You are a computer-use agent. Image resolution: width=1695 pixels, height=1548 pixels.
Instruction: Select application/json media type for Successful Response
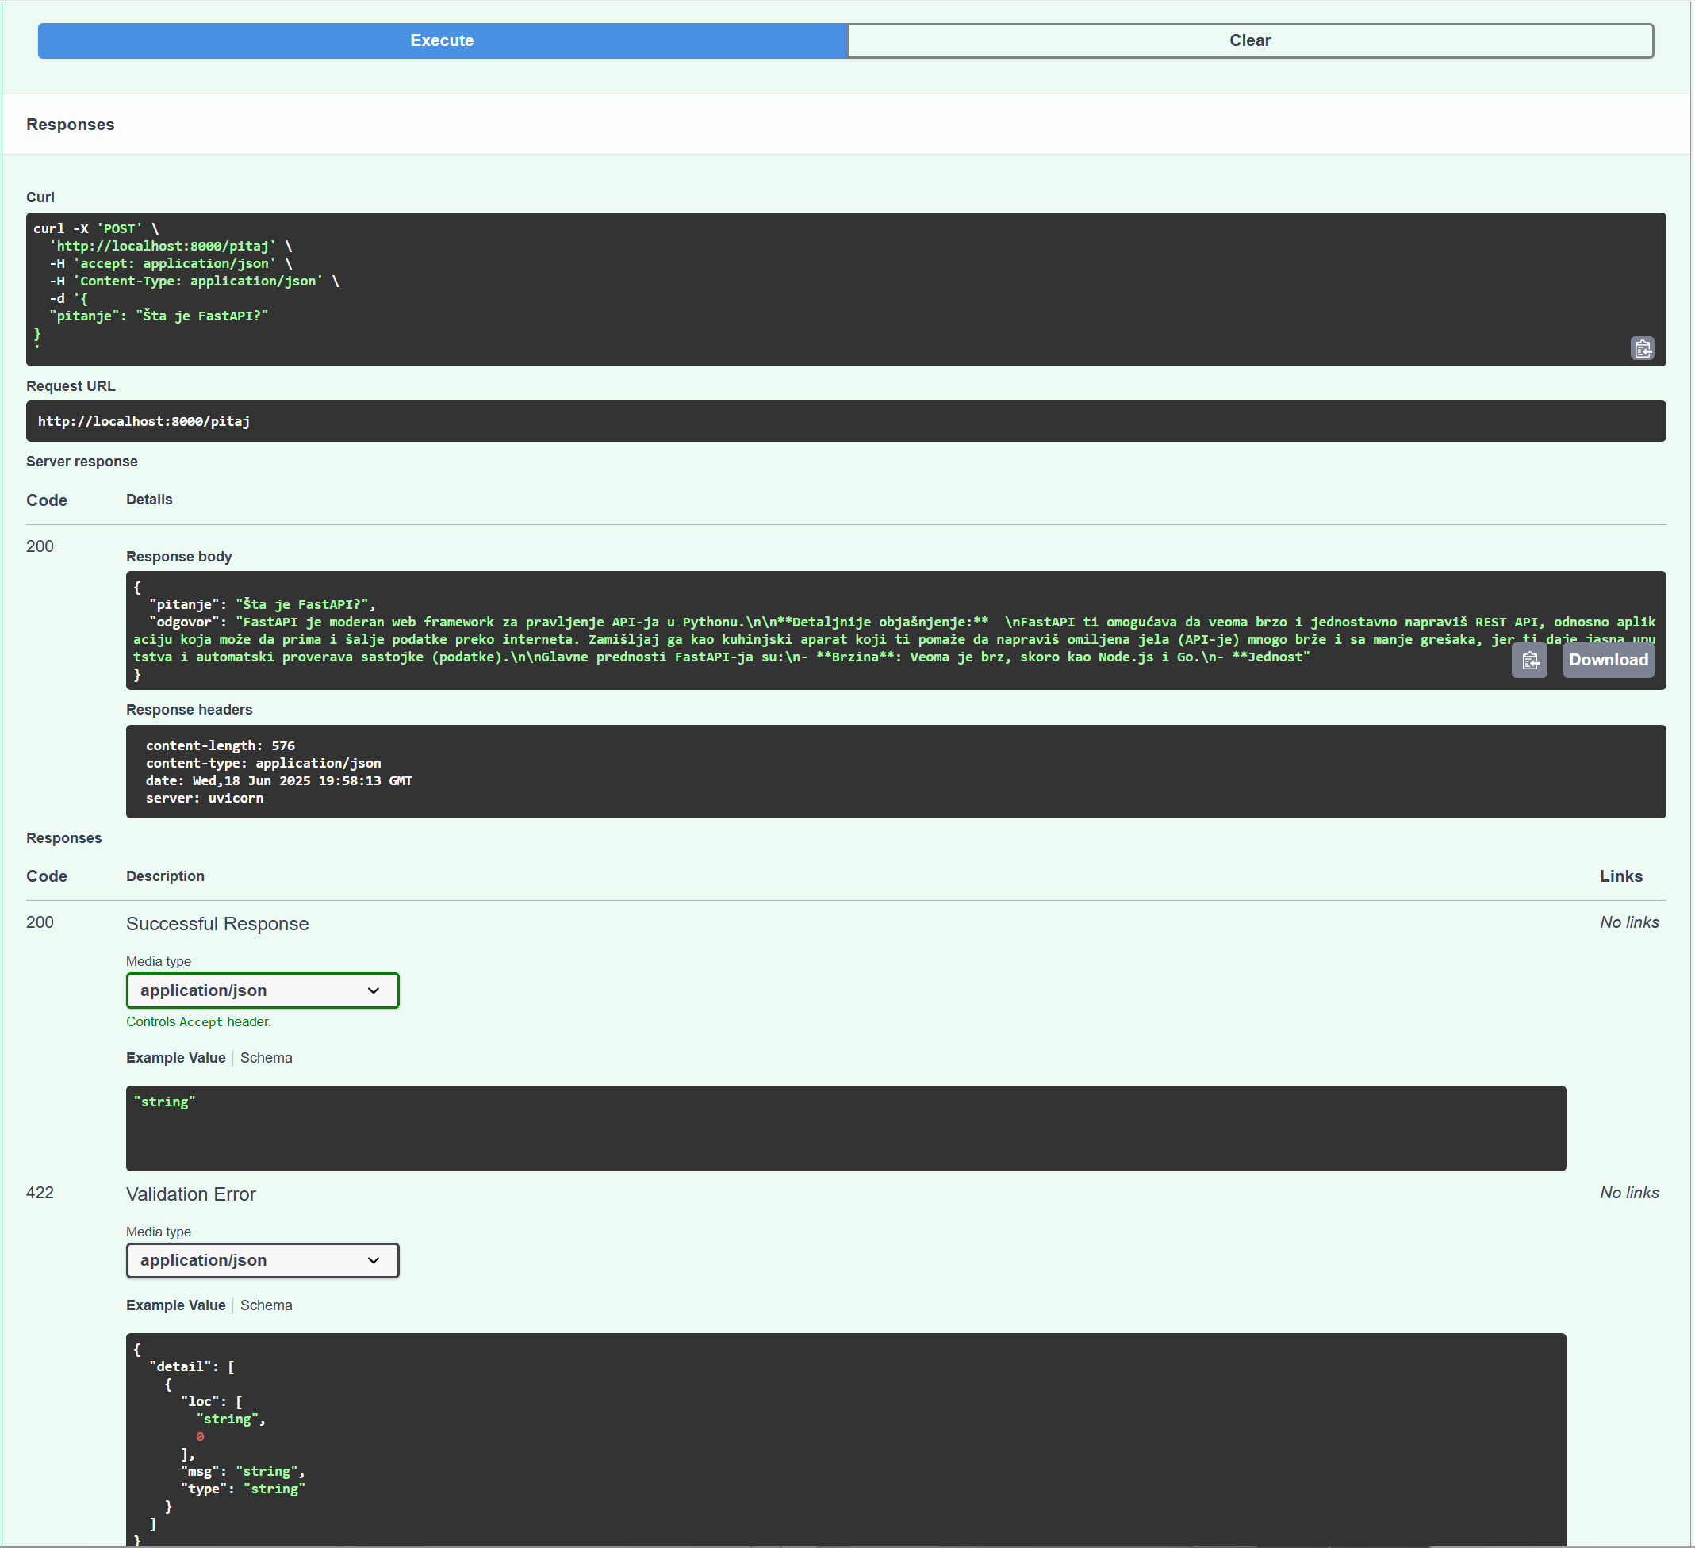[x=262, y=990]
